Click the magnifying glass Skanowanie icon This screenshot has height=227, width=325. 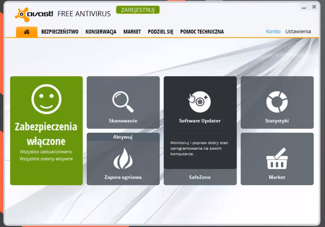tap(123, 102)
